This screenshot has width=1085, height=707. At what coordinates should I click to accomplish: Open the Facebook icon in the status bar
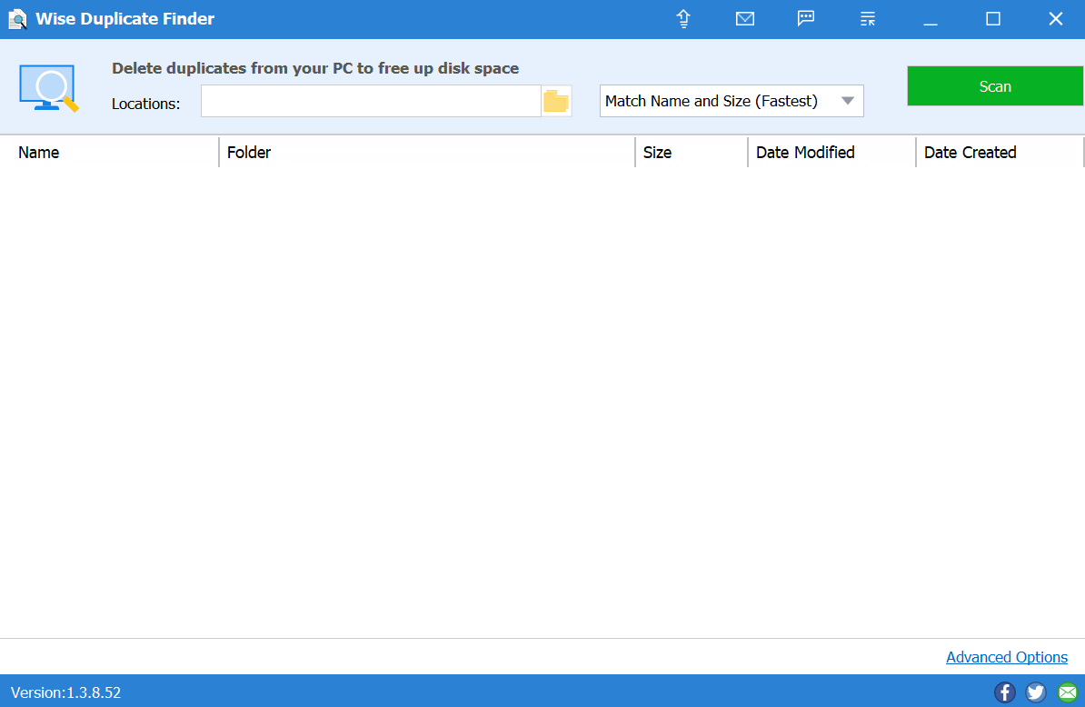point(1005,692)
